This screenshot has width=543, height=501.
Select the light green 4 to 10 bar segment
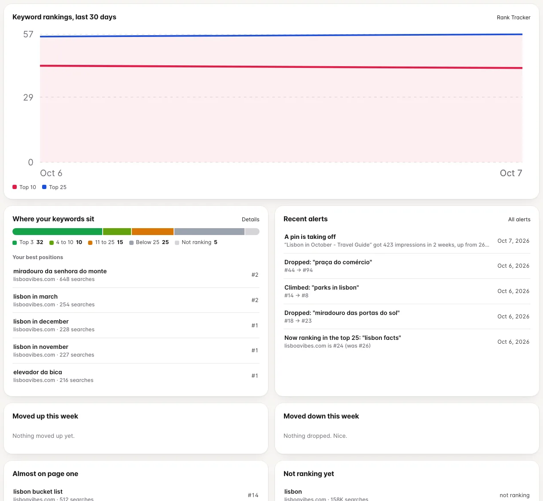(x=117, y=232)
